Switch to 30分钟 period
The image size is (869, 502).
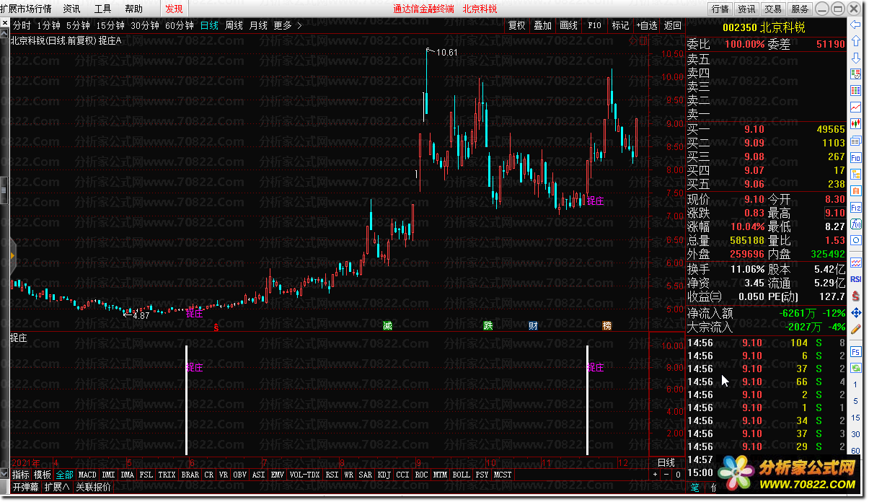[x=145, y=25]
